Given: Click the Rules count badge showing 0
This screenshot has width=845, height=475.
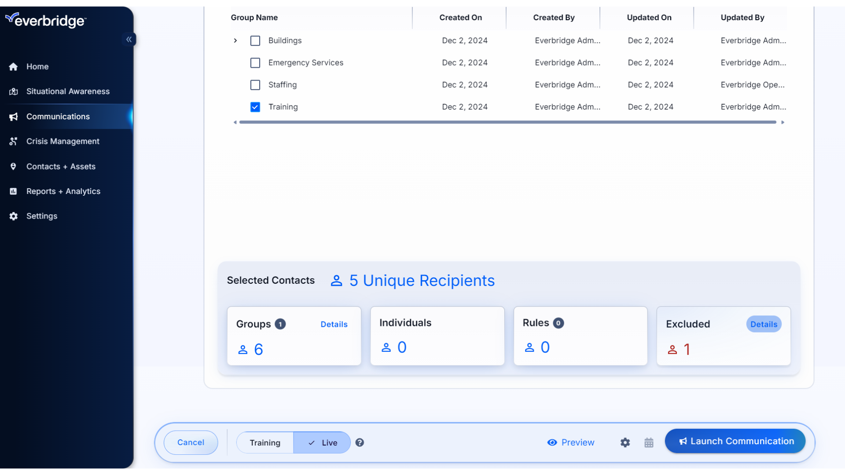Looking at the screenshot, I should point(558,323).
